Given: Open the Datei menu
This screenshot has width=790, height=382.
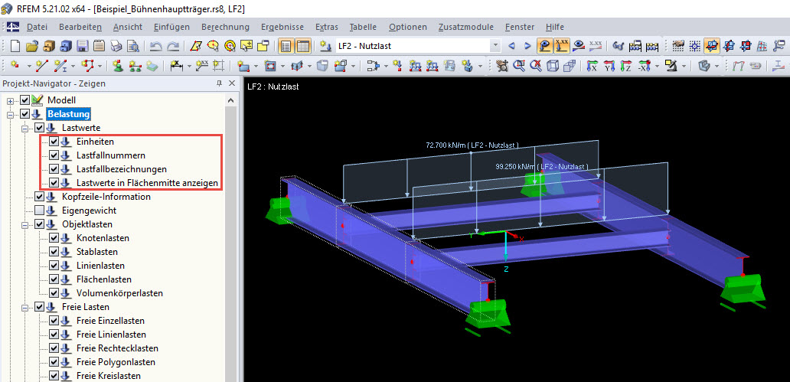Looking at the screenshot, I should coord(38,27).
